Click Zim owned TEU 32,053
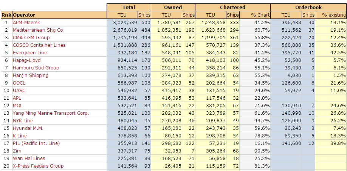The width and height of the screenshot is (347, 171). 173,151
